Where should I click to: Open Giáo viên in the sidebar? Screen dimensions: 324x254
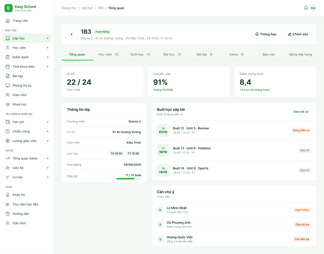[27, 95]
